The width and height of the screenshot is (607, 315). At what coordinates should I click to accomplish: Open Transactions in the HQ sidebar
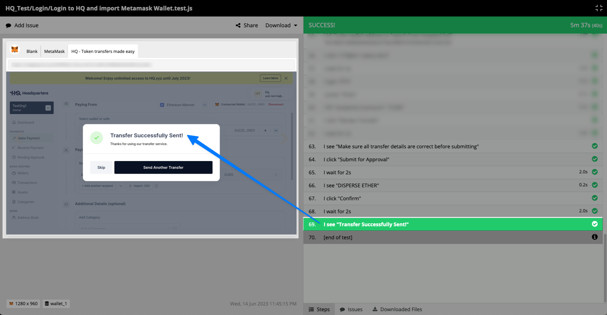[x=24, y=183]
